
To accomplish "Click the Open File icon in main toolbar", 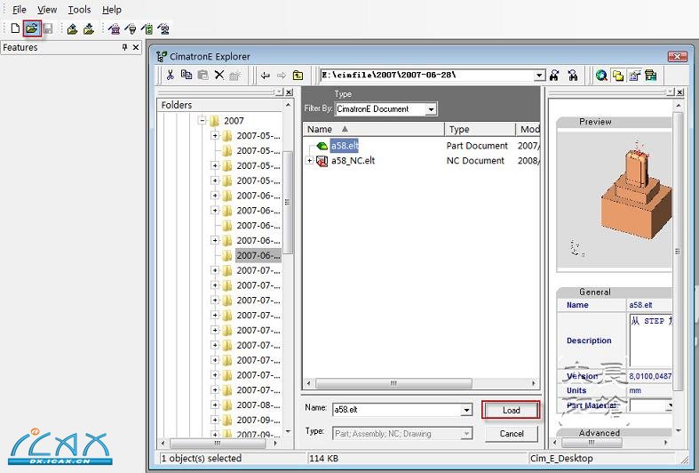I will [32, 28].
